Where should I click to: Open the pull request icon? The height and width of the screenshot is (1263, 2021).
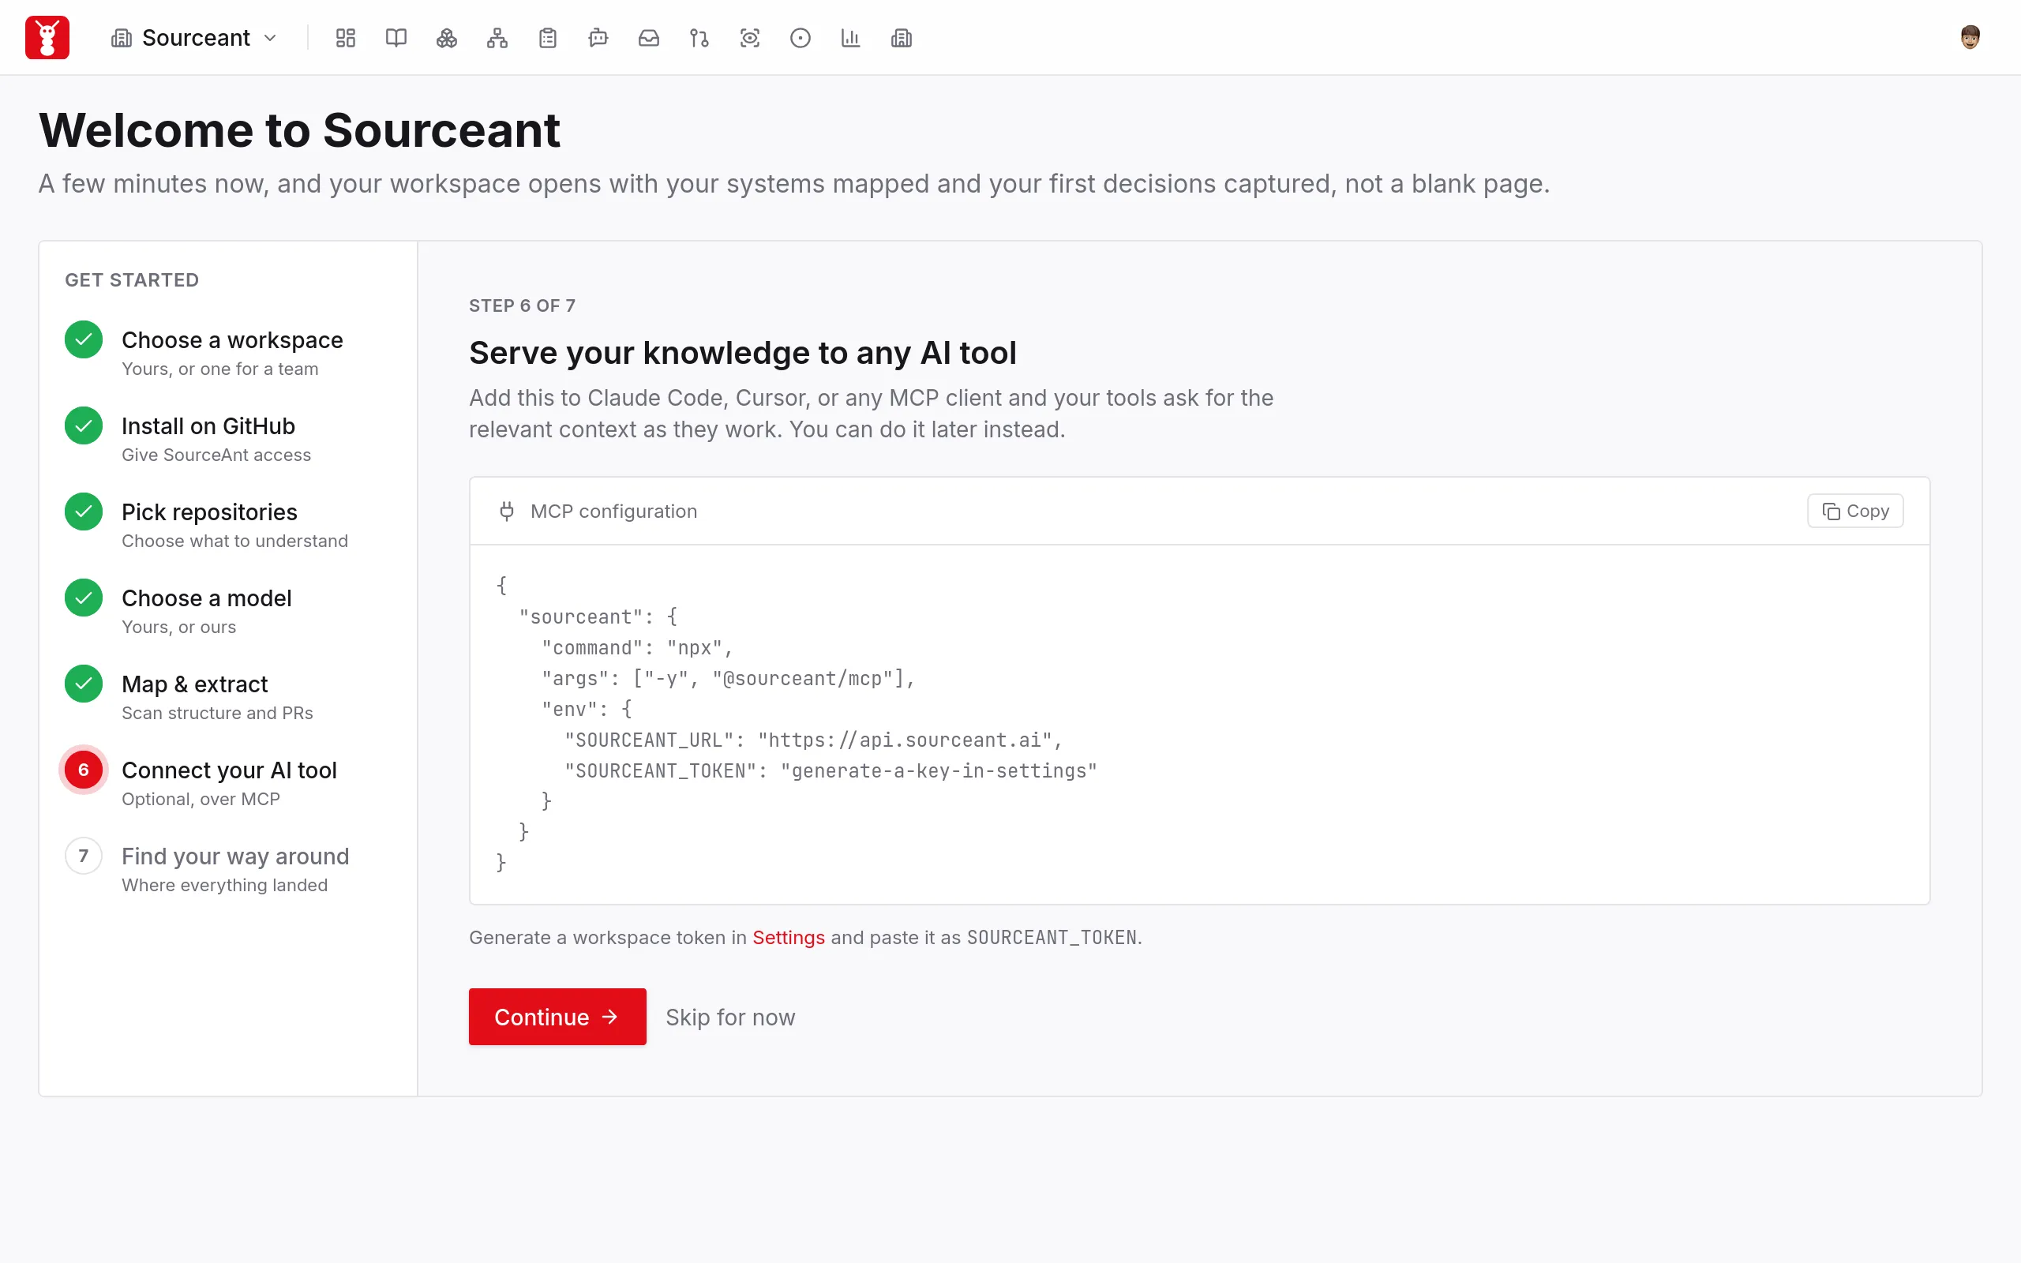[699, 38]
